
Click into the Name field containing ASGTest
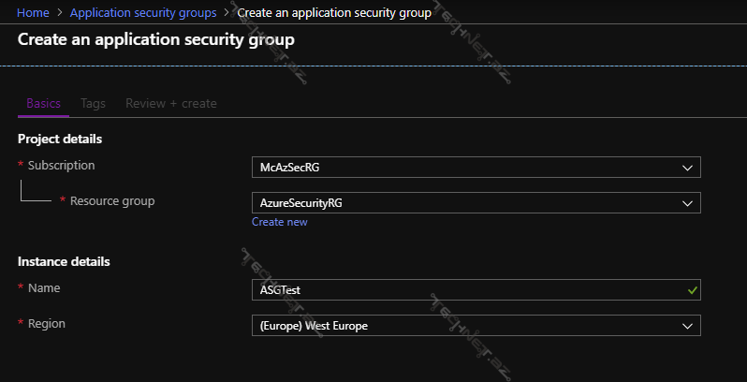(459, 290)
